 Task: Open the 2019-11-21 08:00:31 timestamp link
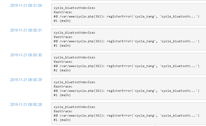pyautogui.click(x=26, y=30)
